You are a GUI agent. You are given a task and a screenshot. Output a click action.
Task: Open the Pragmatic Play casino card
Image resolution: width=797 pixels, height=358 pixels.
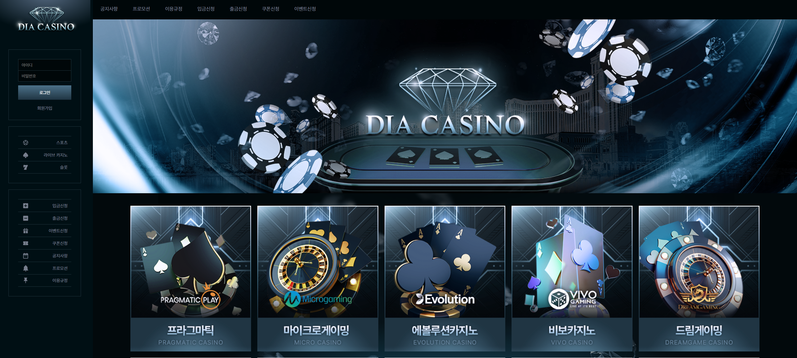[x=191, y=278]
